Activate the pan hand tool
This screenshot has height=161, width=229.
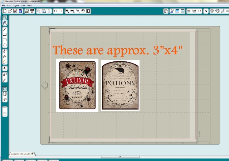point(83,11)
